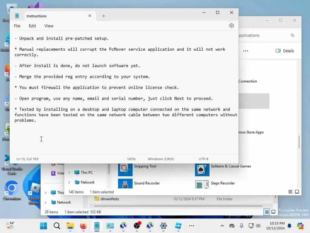
Task: Open the Edit menu in Notepad
Action: (32, 26)
